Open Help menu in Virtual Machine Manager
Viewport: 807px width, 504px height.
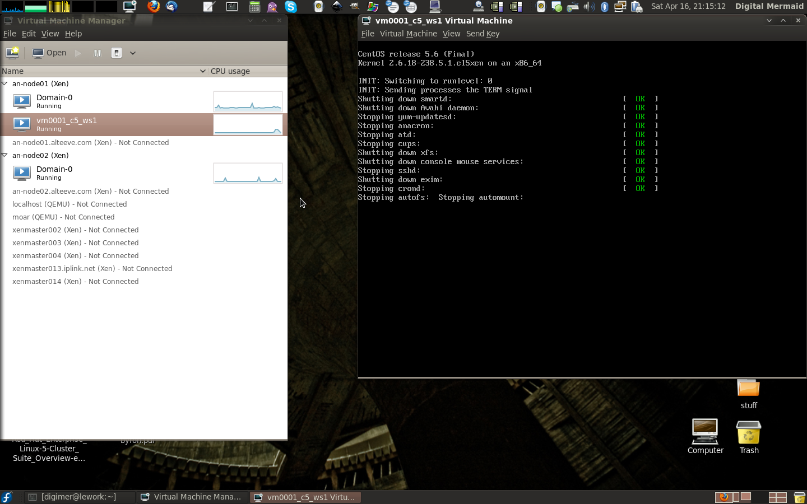pyautogui.click(x=73, y=34)
